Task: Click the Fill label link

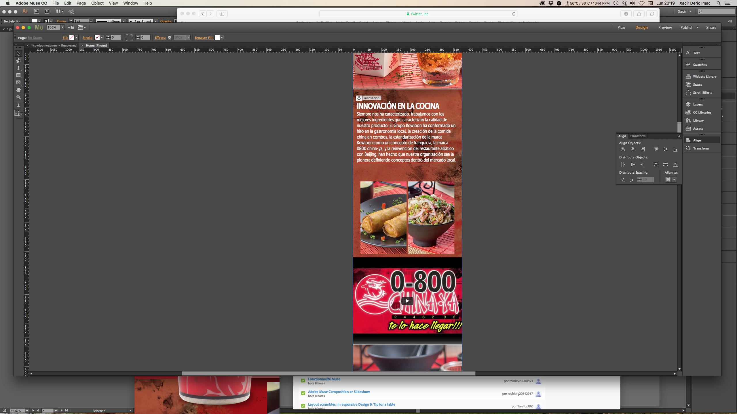Action: tap(65, 38)
